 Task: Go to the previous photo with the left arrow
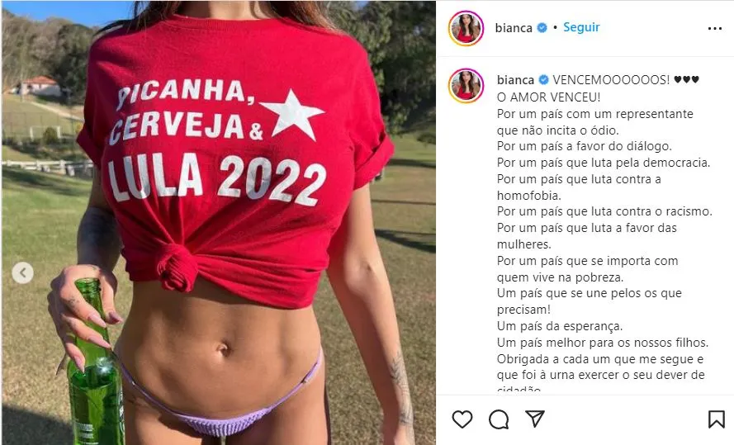22,272
